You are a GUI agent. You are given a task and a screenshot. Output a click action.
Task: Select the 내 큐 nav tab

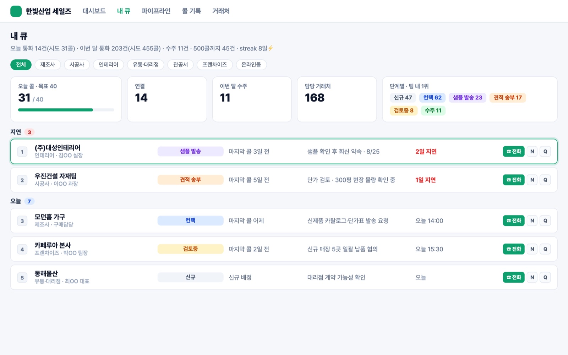(124, 11)
